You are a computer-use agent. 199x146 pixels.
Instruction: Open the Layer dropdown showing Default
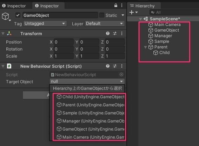coord(105,24)
